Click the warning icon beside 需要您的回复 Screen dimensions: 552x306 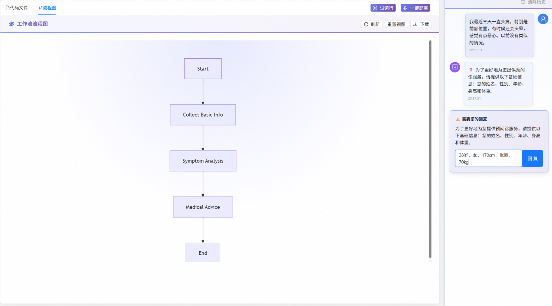(x=458, y=119)
